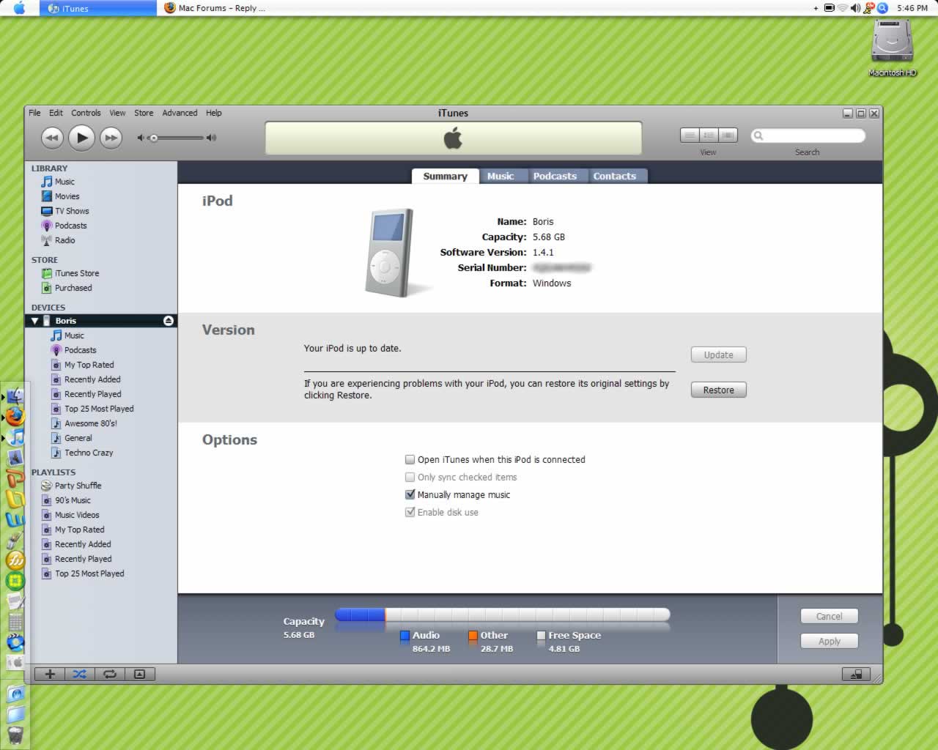This screenshot has width=938, height=750.
Task: Click the high volume speaker icon
Action: click(x=211, y=138)
